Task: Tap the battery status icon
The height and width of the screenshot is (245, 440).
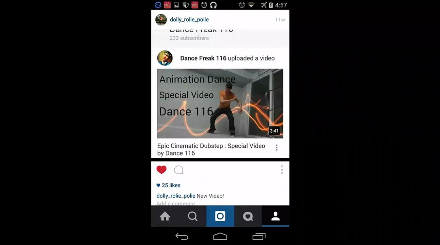Action: click(x=271, y=5)
